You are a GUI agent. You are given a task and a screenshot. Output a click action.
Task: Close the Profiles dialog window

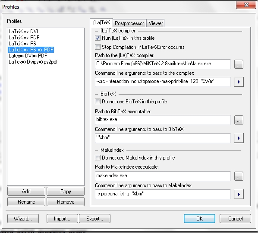246,5
